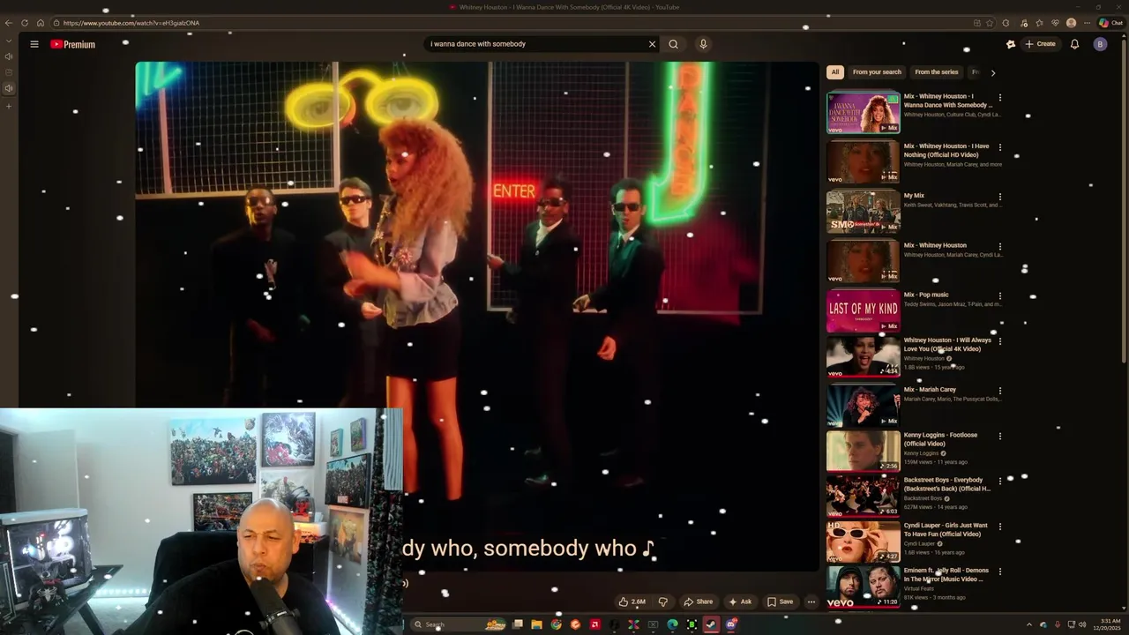Screen dimensions: 1129x635
Task: Open more actions ellipsis under video
Action: (x=811, y=601)
